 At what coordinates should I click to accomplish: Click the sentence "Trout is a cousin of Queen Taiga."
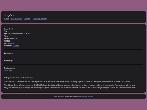[x=22, y=78]
